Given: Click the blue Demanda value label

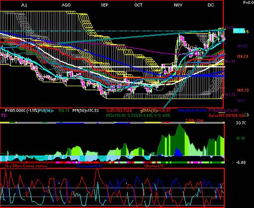Looking at the screenshot, I should click(90, 166).
